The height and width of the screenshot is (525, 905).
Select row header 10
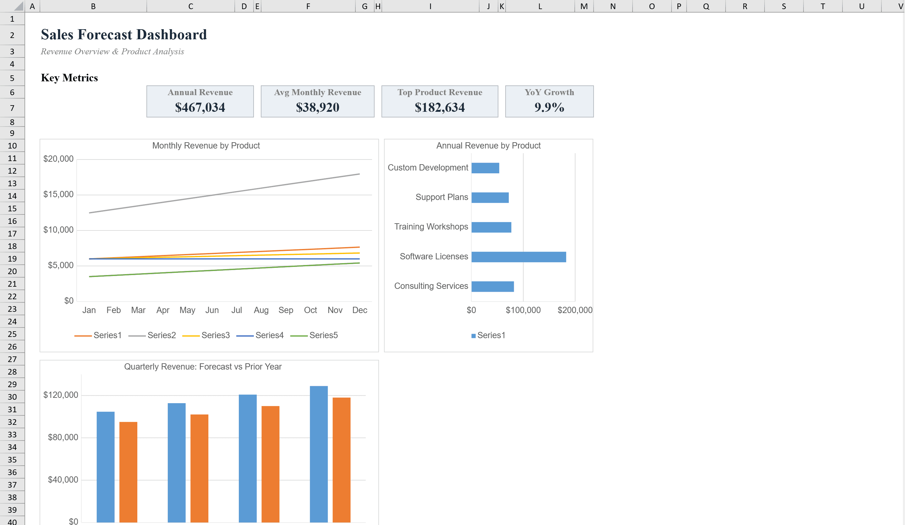coord(12,146)
